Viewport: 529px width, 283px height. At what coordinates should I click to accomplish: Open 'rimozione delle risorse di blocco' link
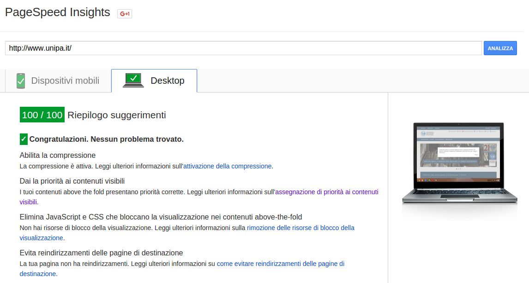coord(301,228)
